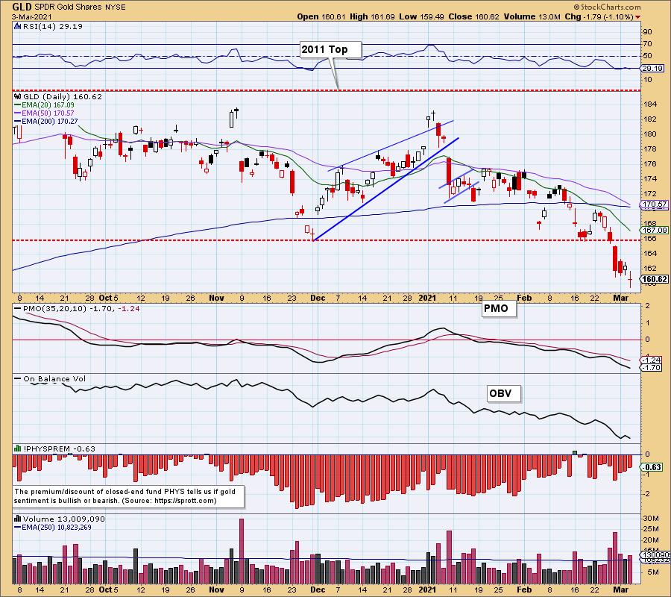671x597 pixels.
Task: Click the 'EMA(200) 170.27' legend entry
Action: (45, 121)
